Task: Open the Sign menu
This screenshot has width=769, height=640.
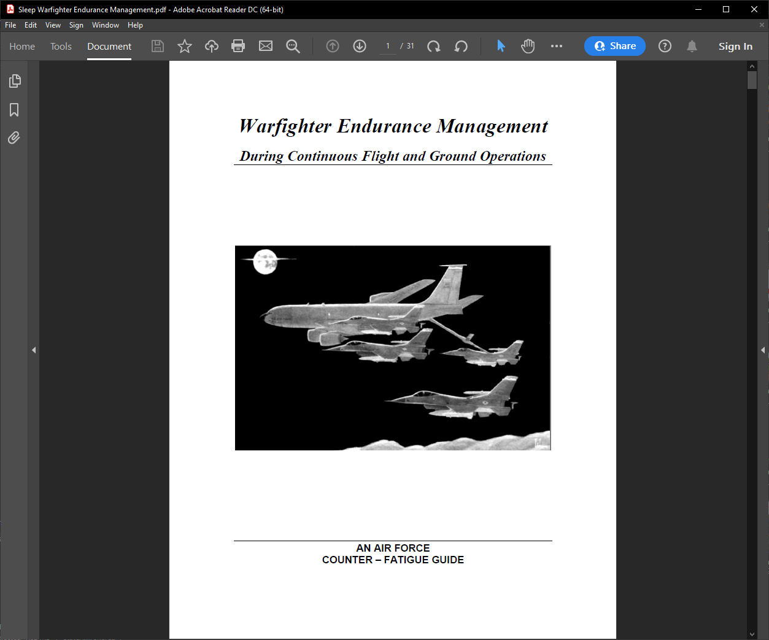Action: point(76,25)
